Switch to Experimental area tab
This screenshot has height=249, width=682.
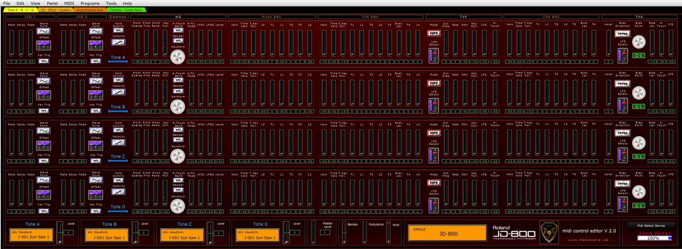pyautogui.click(x=91, y=9)
